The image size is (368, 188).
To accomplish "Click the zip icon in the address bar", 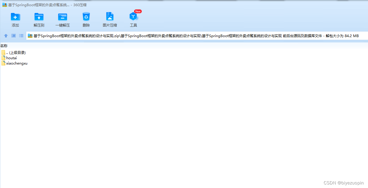I will 30,36.
